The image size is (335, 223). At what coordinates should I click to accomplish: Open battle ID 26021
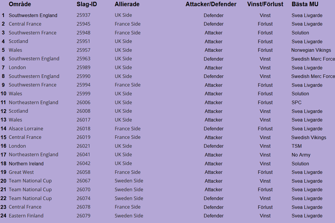point(83,146)
